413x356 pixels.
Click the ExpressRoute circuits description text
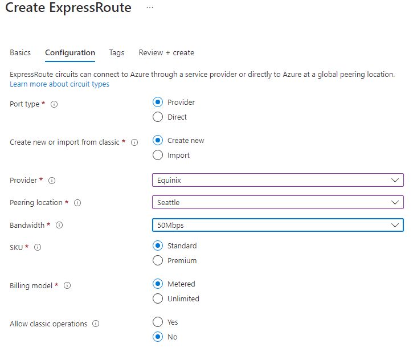coord(202,75)
